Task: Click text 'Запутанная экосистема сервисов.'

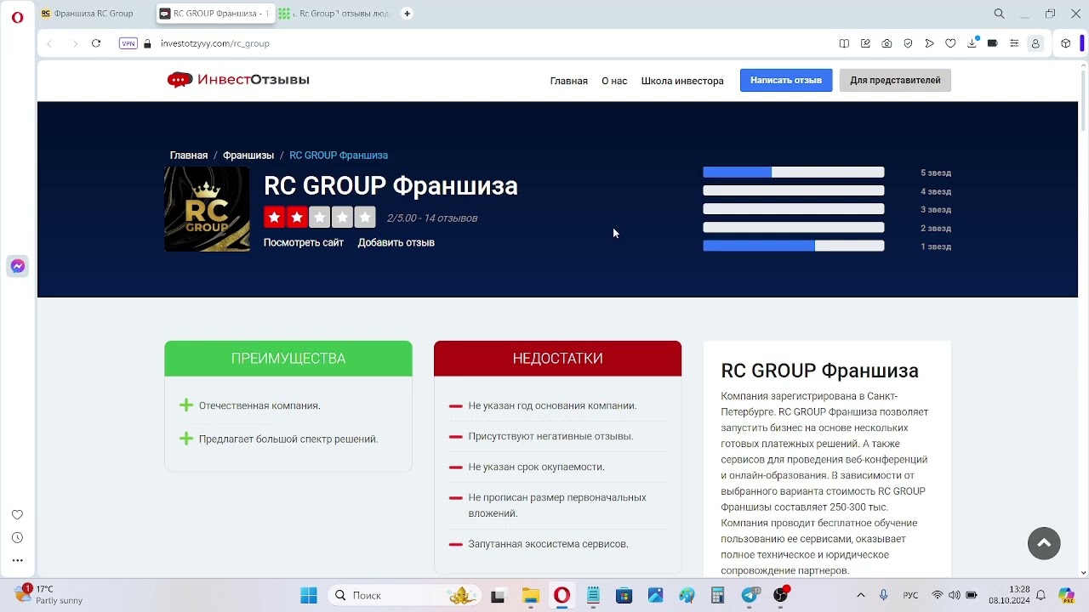Action: [x=548, y=544]
